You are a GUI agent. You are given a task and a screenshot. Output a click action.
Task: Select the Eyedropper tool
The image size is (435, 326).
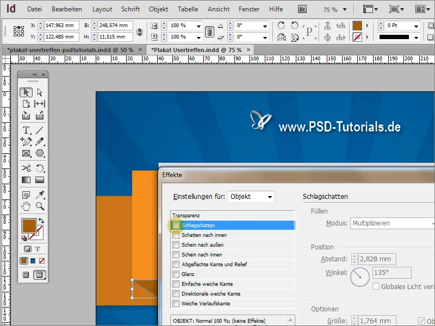click(x=40, y=195)
